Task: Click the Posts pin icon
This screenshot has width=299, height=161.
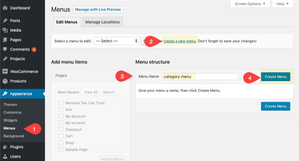Action: 5,21
